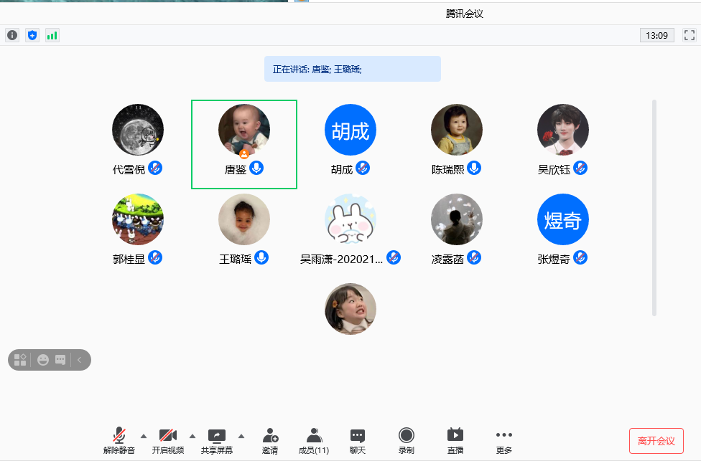Open the 更多 more options menu
The width and height of the screenshot is (701, 461).
[x=504, y=440]
